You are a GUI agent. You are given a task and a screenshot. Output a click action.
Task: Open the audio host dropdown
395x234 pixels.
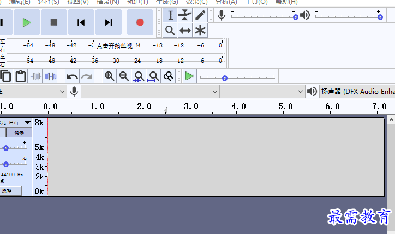[x=33, y=92]
